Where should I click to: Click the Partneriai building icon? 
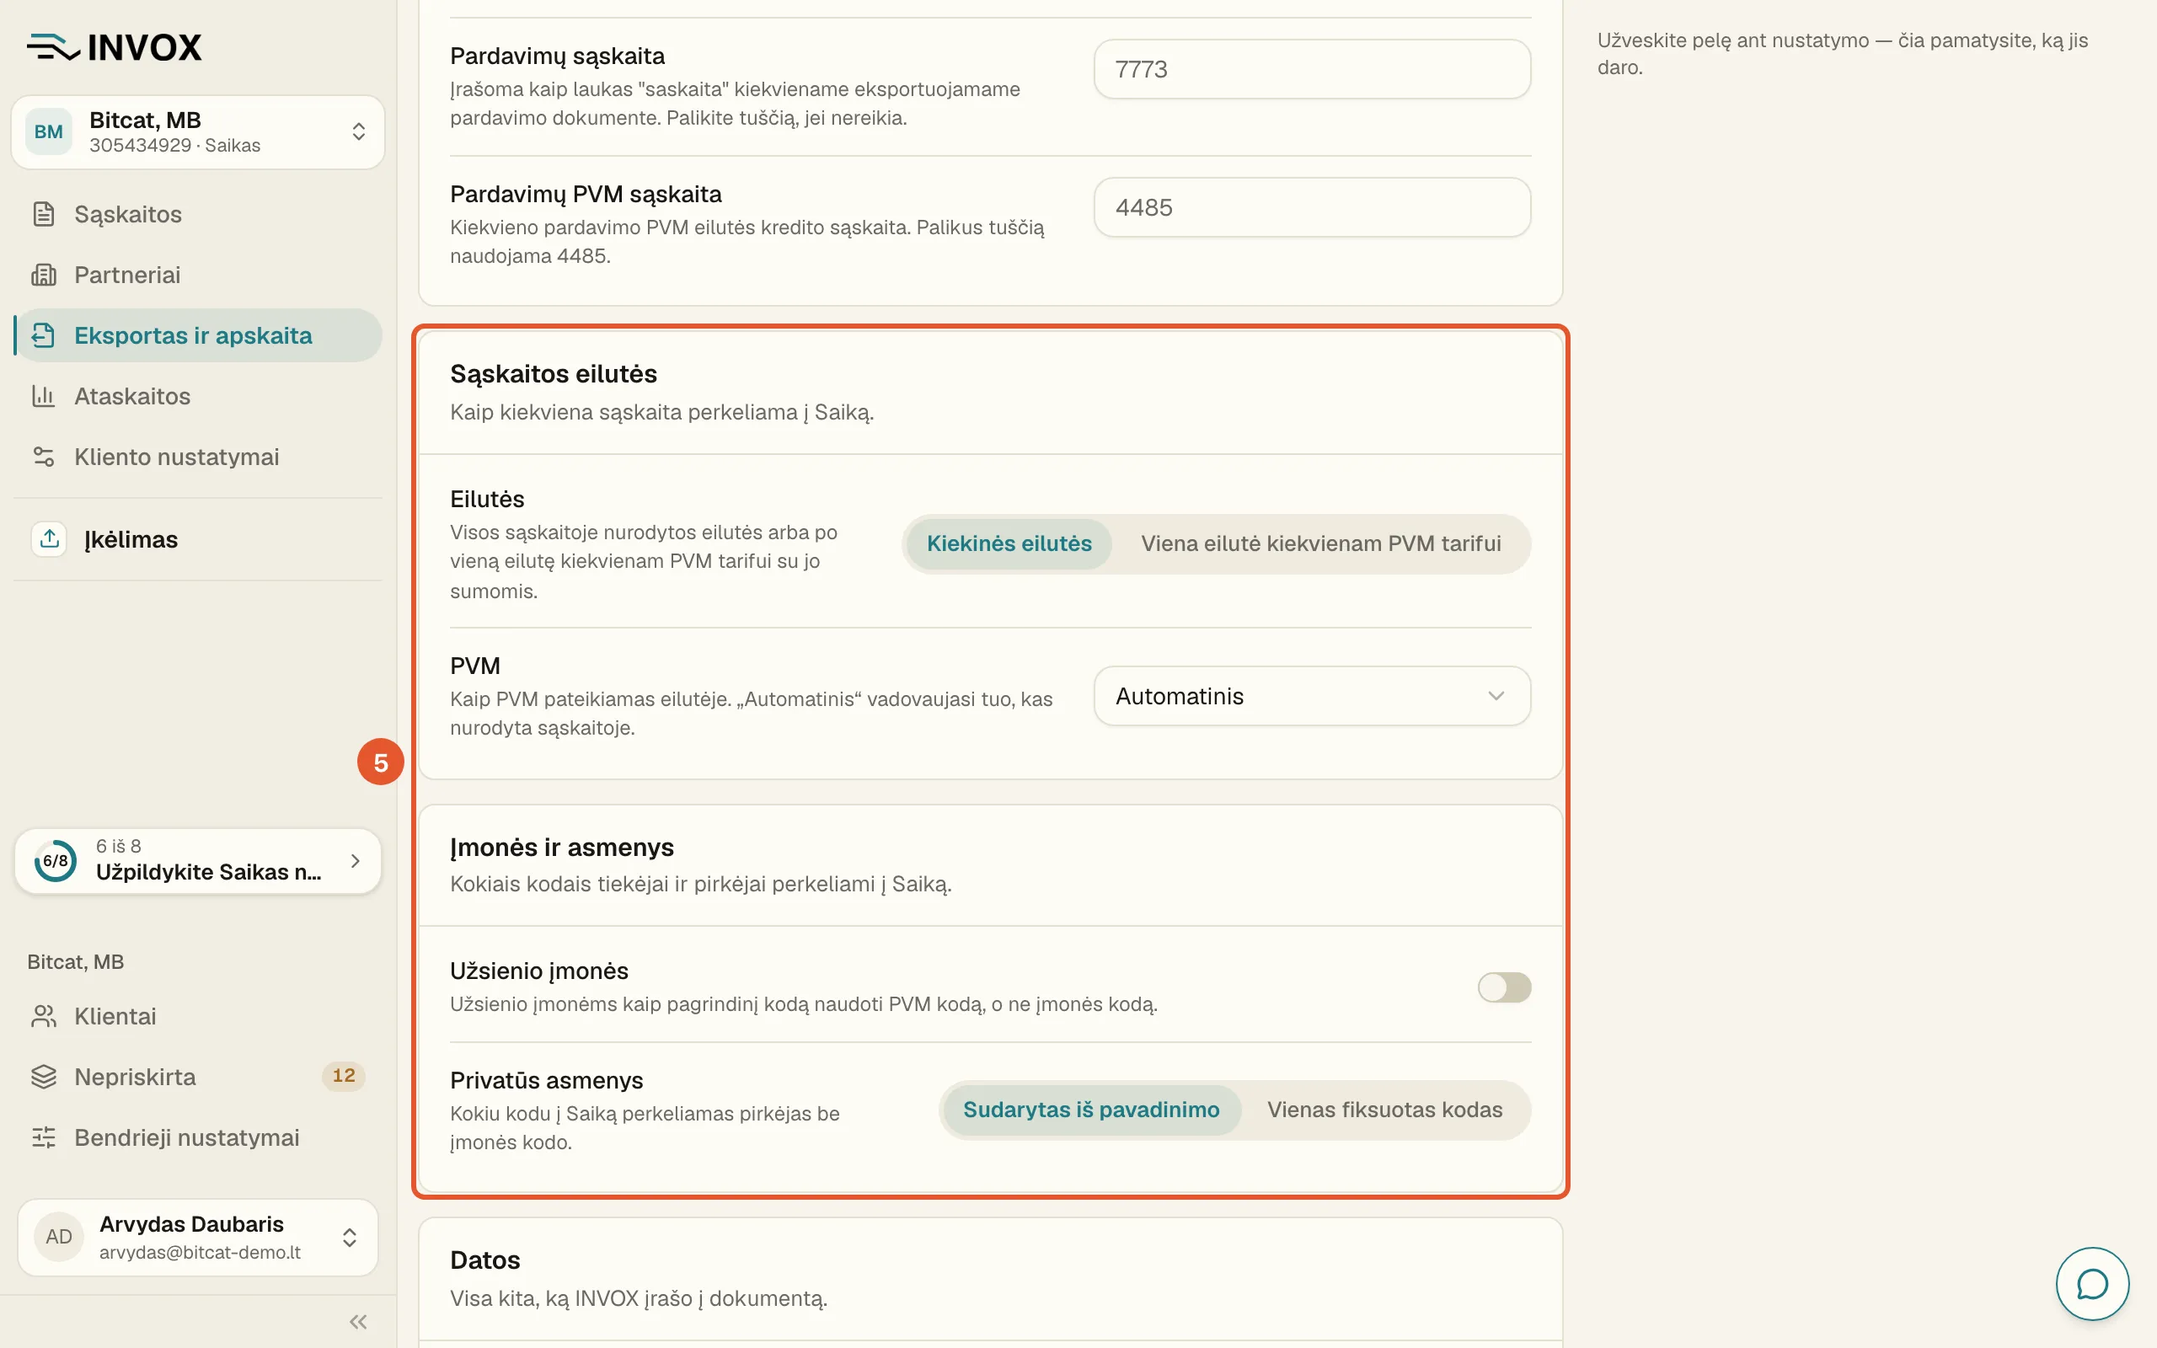pos(44,275)
